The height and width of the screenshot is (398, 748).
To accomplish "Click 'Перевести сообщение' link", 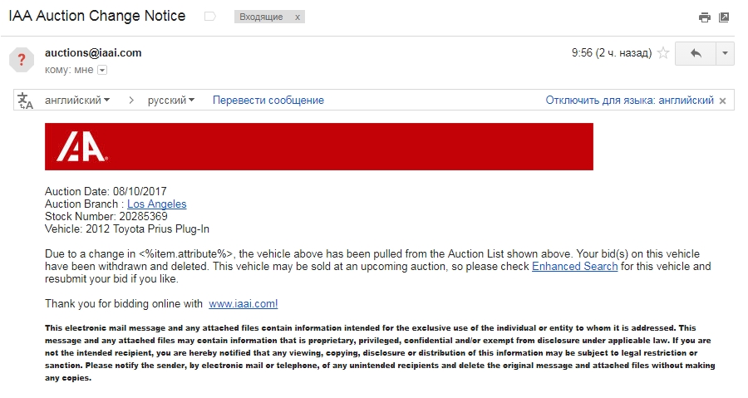I will coord(268,101).
